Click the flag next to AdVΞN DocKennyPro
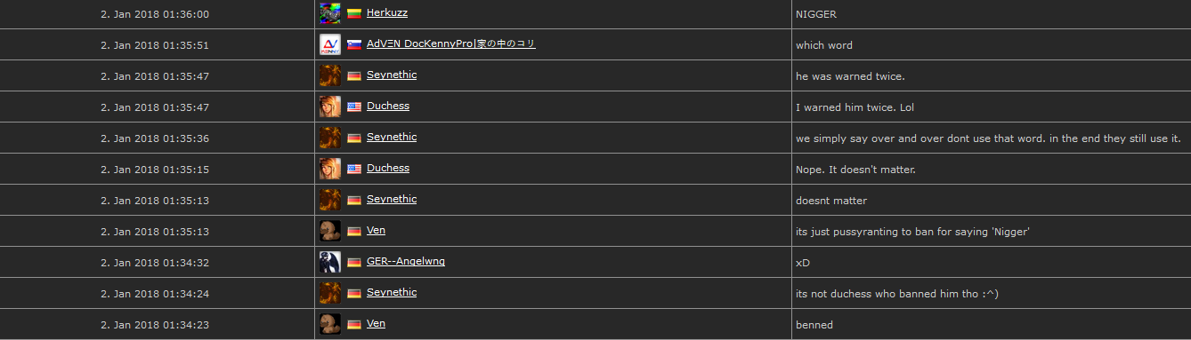Screen dimensions: 1191x340 coord(354,44)
